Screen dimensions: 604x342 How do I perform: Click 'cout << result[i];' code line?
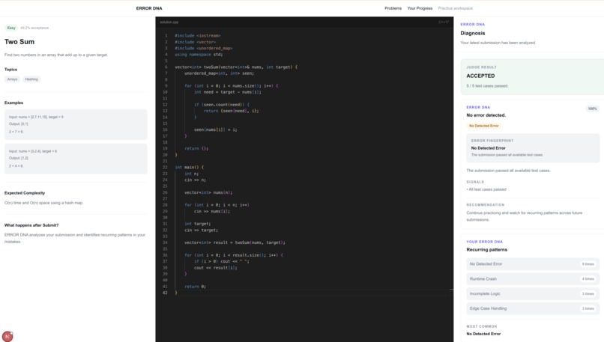pos(216,268)
